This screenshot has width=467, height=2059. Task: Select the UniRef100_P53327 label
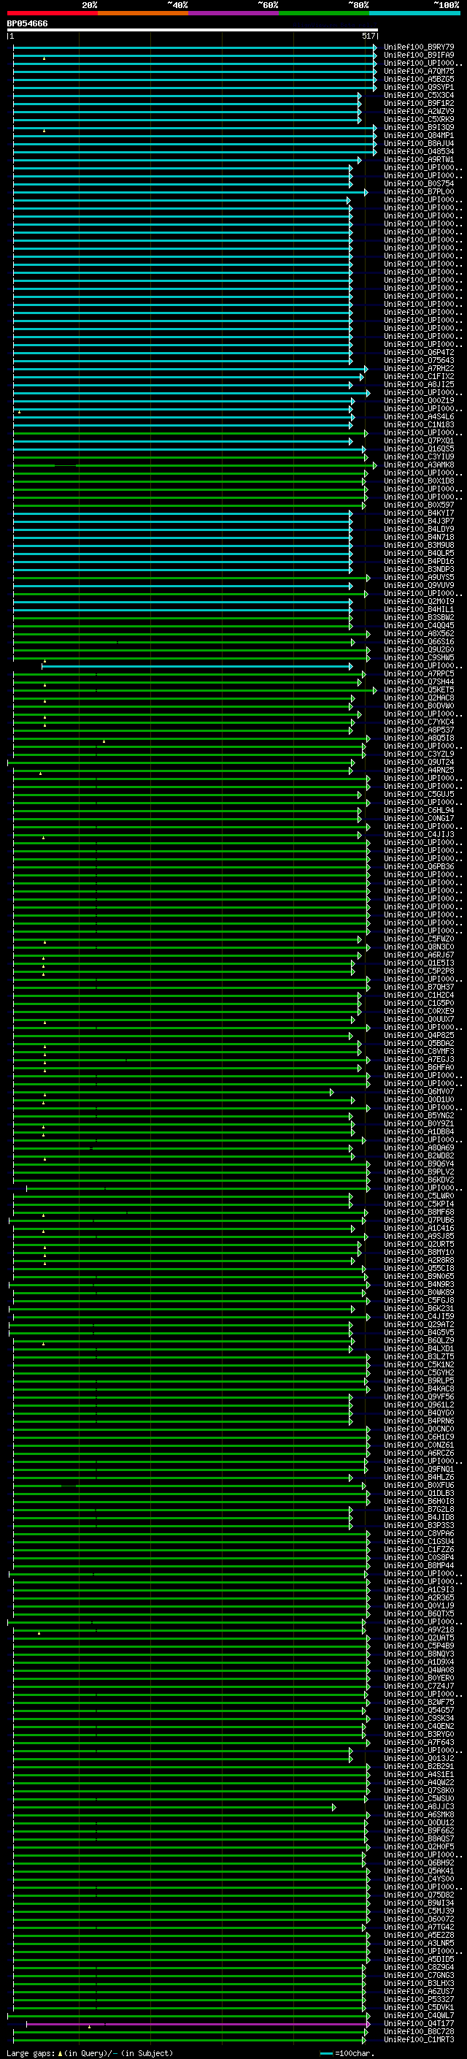coord(419,1999)
